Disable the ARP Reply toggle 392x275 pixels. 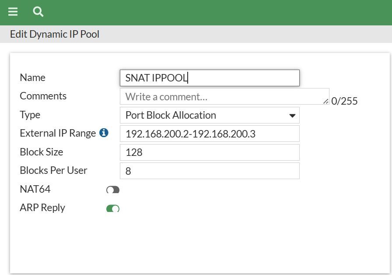(x=113, y=208)
